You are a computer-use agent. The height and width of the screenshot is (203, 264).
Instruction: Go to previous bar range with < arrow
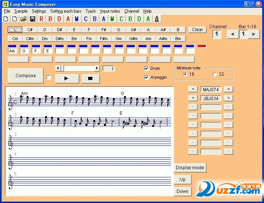[x=233, y=34]
